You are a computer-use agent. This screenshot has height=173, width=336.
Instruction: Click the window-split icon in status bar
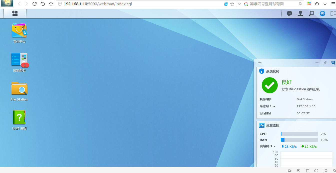[325, 170]
